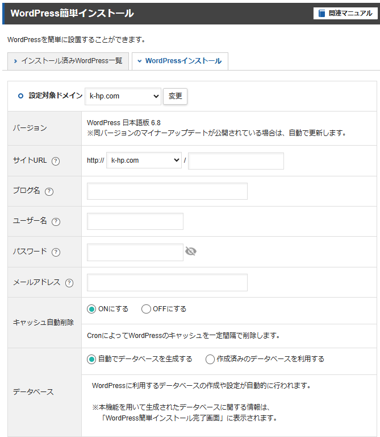The image size is (380, 437).
Task: Click the WordPress簡単インストール page title
Action: click(72, 13)
